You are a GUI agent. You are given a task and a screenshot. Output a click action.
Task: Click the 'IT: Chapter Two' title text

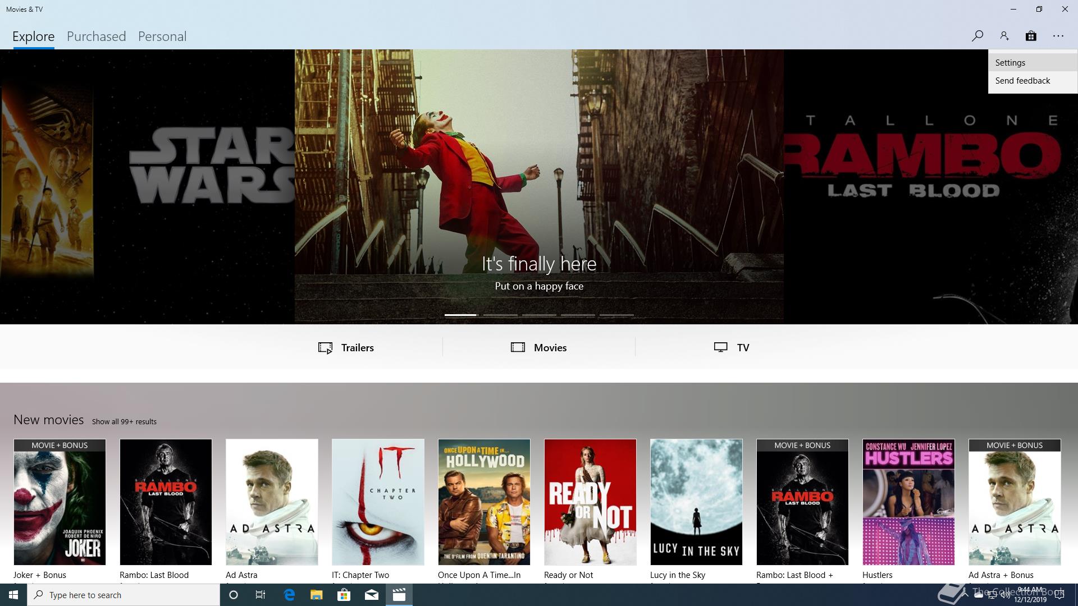coord(360,575)
